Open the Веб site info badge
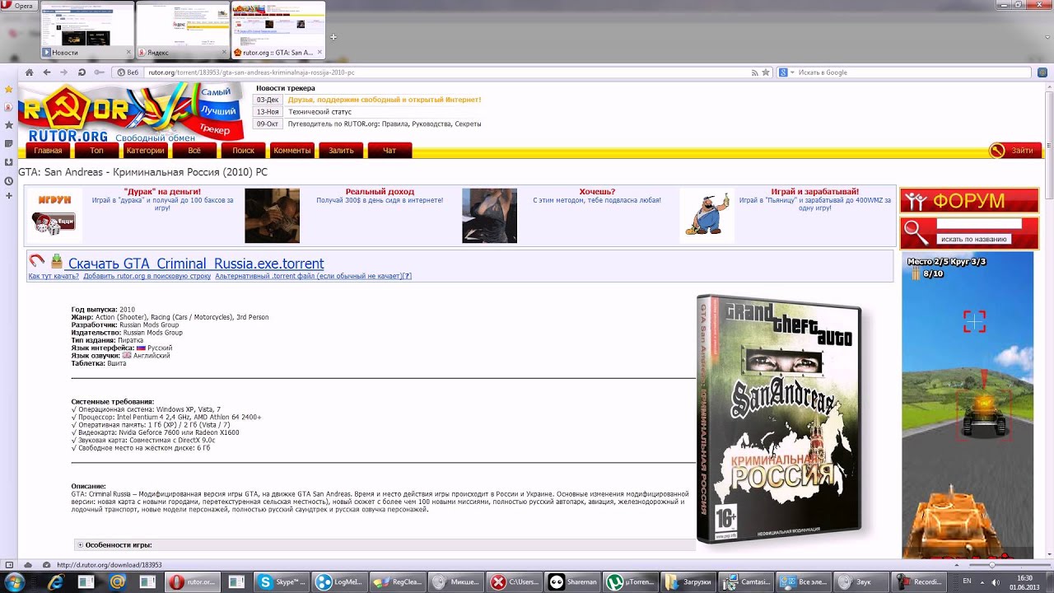The width and height of the screenshot is (1054, 593). 128,72
